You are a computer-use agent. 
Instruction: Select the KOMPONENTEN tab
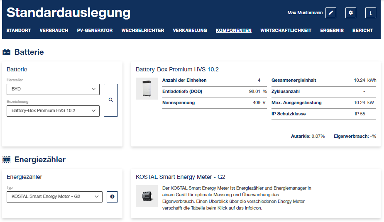[x=234, y=30]
